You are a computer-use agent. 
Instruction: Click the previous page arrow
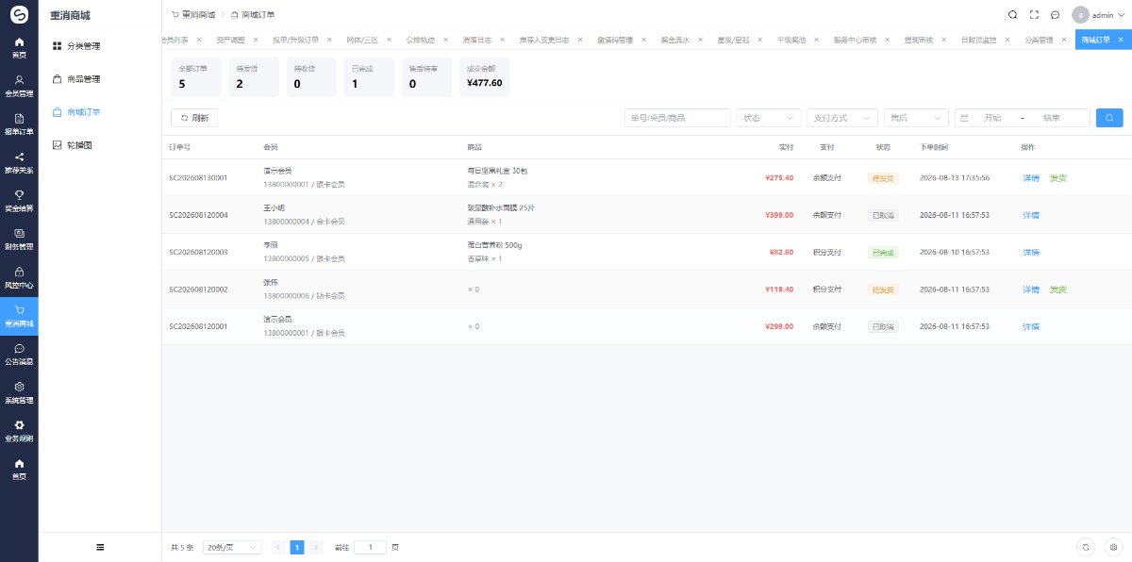click(278, 547)
